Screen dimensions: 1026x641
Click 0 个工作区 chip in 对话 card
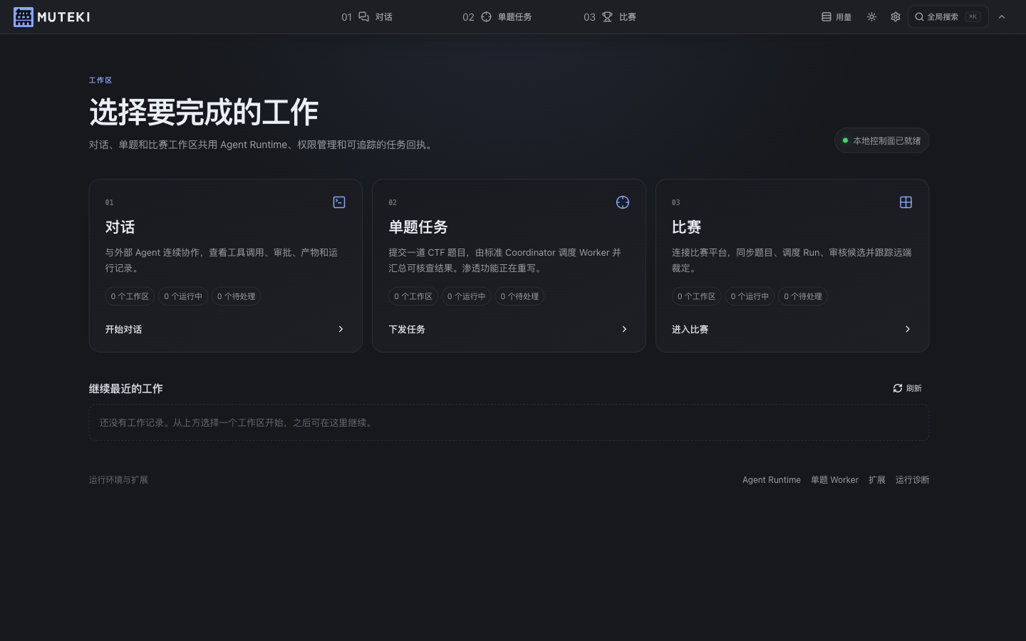point(130,296)
